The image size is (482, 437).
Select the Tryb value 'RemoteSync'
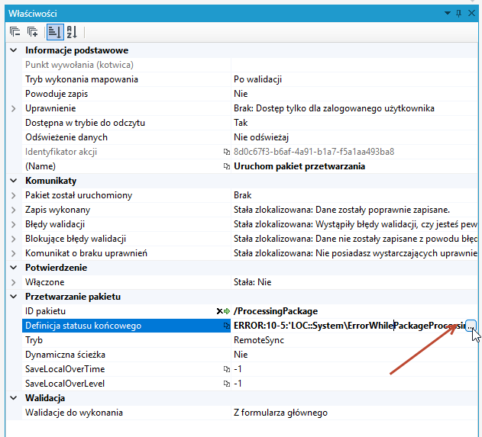pos(259,340)
